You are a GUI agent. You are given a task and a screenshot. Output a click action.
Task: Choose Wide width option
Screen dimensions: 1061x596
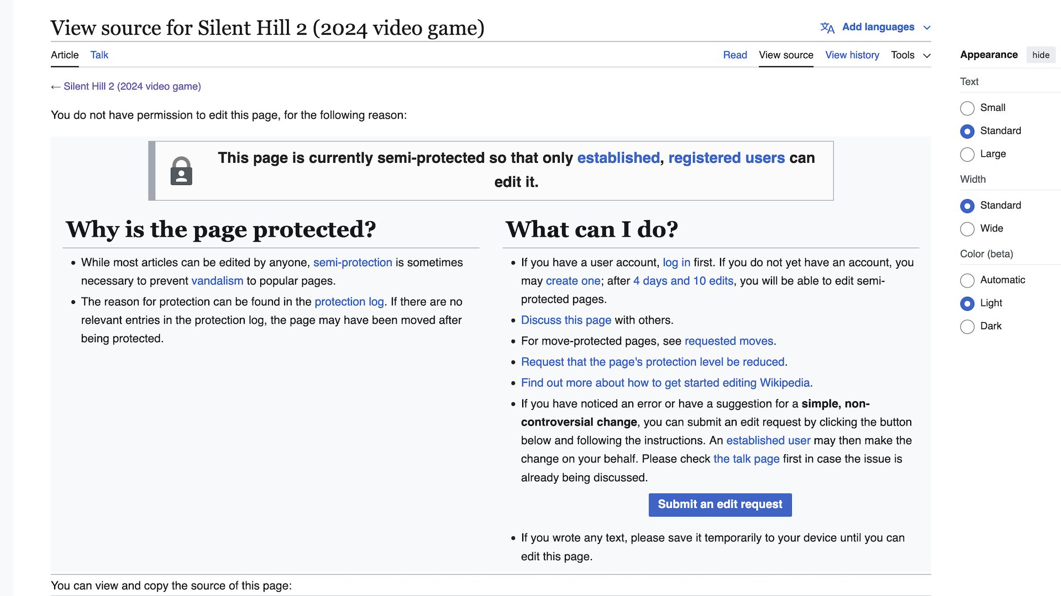[x=967, y=229]
